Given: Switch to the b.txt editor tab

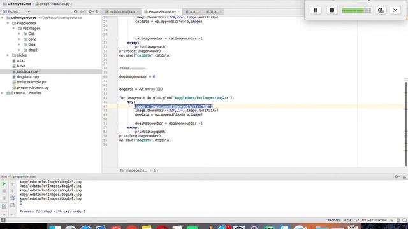Looking at the screenshot, I should pyautogui.click(x=214, y=11).
